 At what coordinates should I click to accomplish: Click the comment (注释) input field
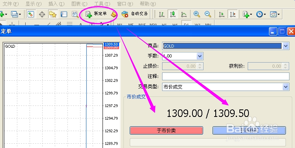pos(226,76)
